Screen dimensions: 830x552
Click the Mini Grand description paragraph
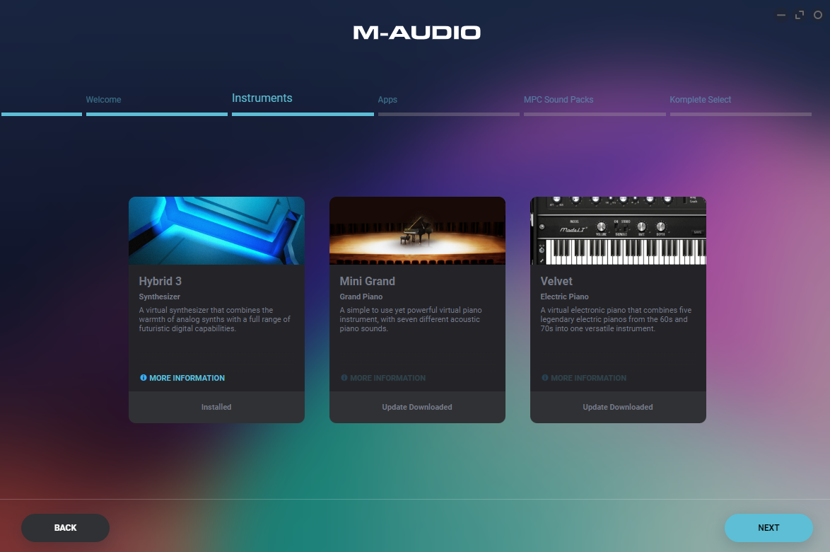click(411, 319)
